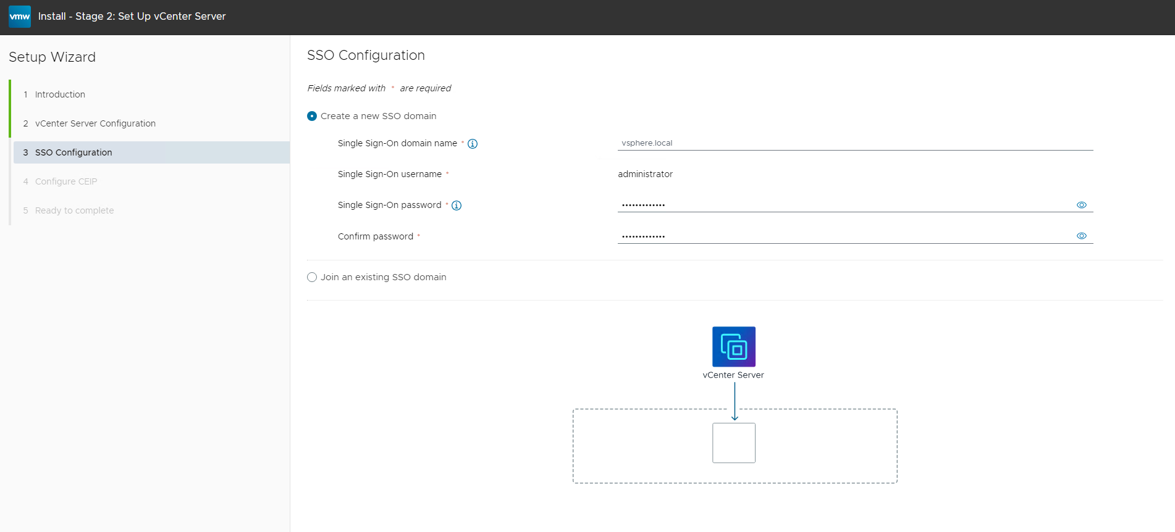This screenshot has height=532, width=1175.
Task: Click the SSO Configuration page heading
Action: 366,56
